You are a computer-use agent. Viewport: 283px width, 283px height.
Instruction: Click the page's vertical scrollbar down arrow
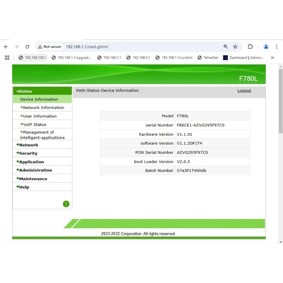pos(281,242)
